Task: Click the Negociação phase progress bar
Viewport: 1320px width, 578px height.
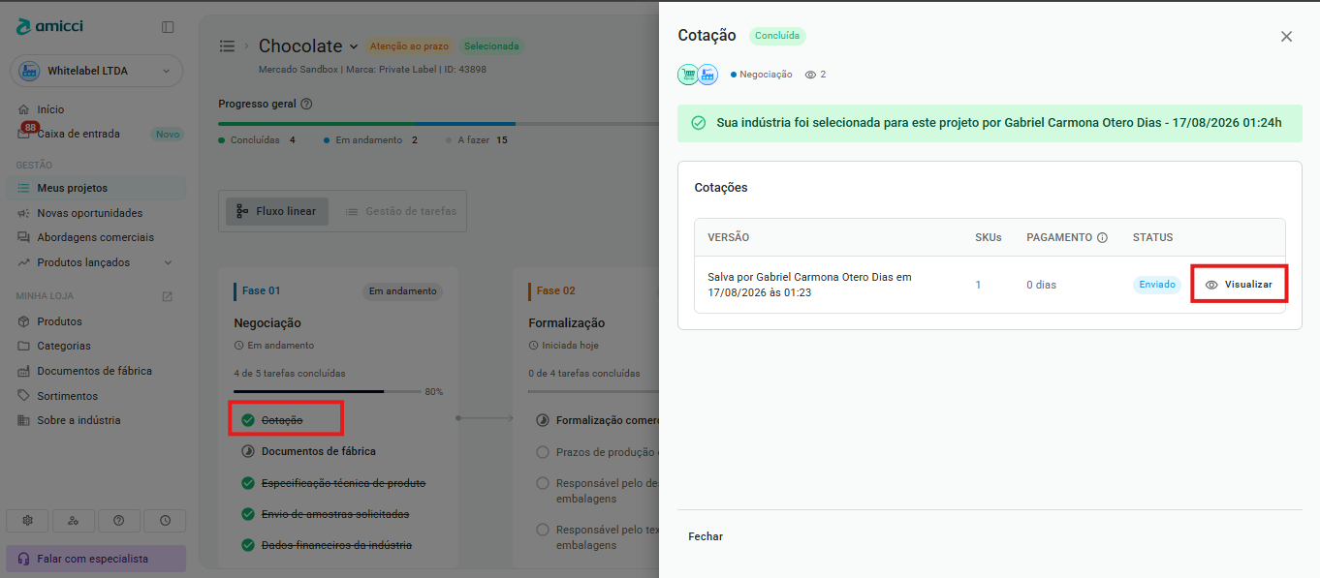Action: pos(328,392)
